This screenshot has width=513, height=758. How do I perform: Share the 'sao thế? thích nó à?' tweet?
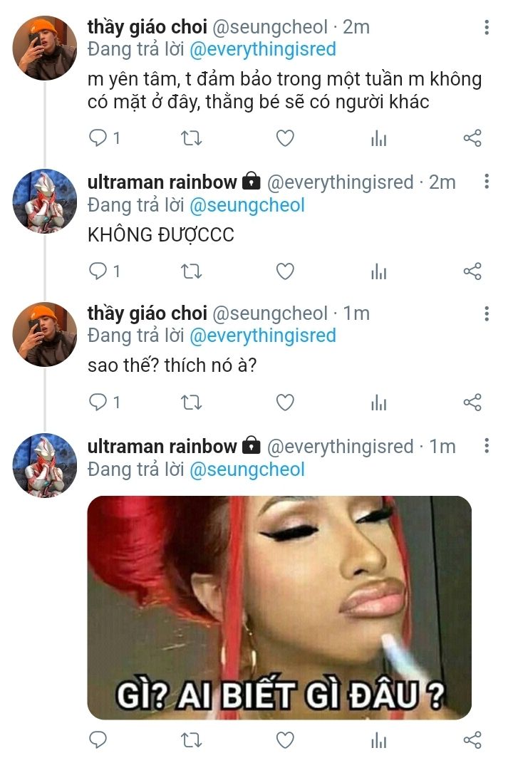pos(472,403)
